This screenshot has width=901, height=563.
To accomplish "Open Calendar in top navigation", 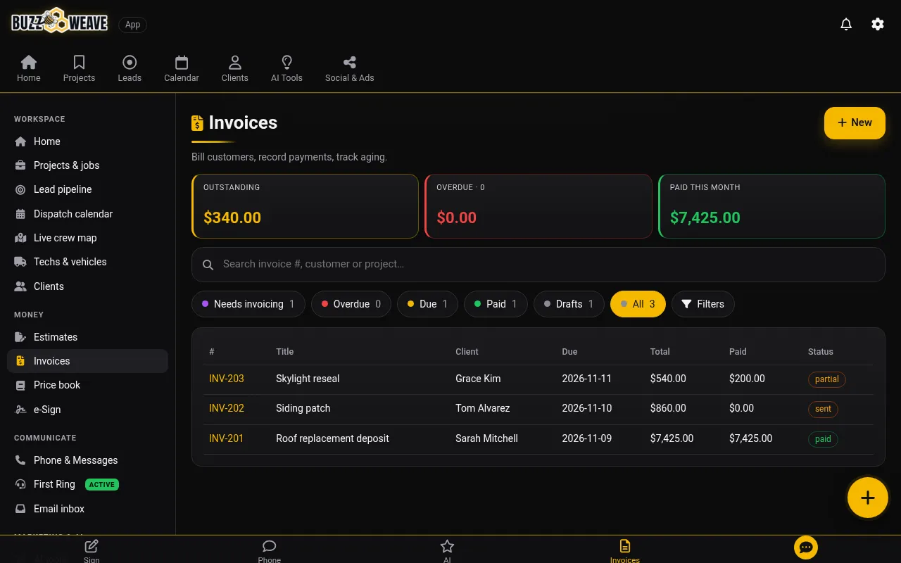I will [x=182, y=69].
